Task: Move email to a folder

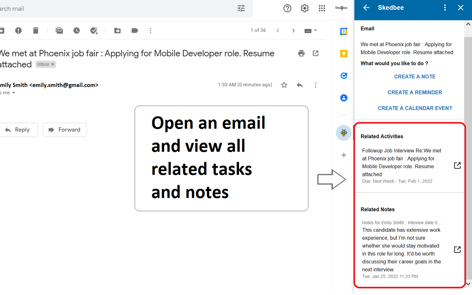Action: click(x=117, y=31)
